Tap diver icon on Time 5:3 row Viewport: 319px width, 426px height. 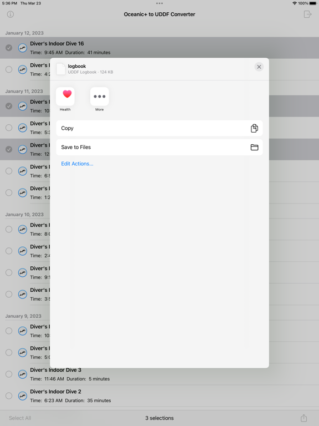point(23,128)
